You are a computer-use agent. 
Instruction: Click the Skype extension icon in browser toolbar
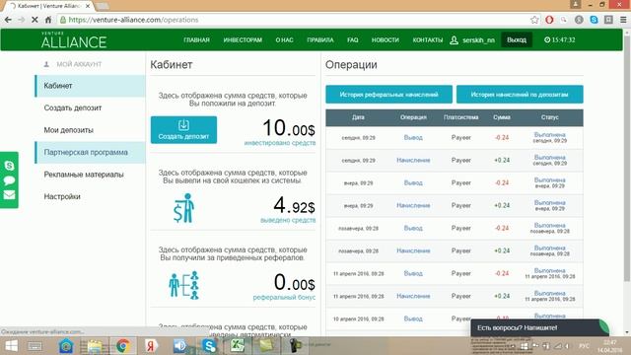click(x=594, y=20)
